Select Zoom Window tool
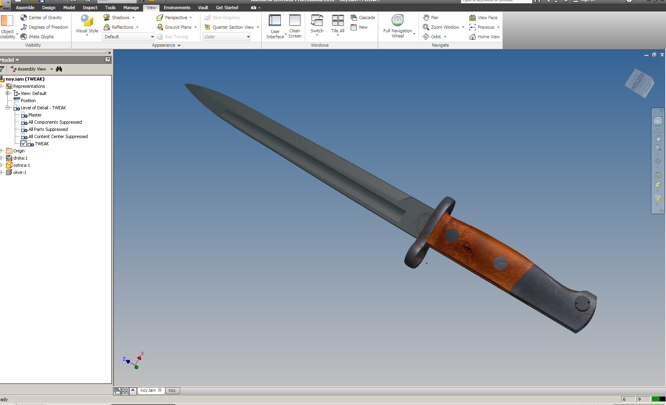The width and height of the screenshot is (666, 405). click(441, 27)
